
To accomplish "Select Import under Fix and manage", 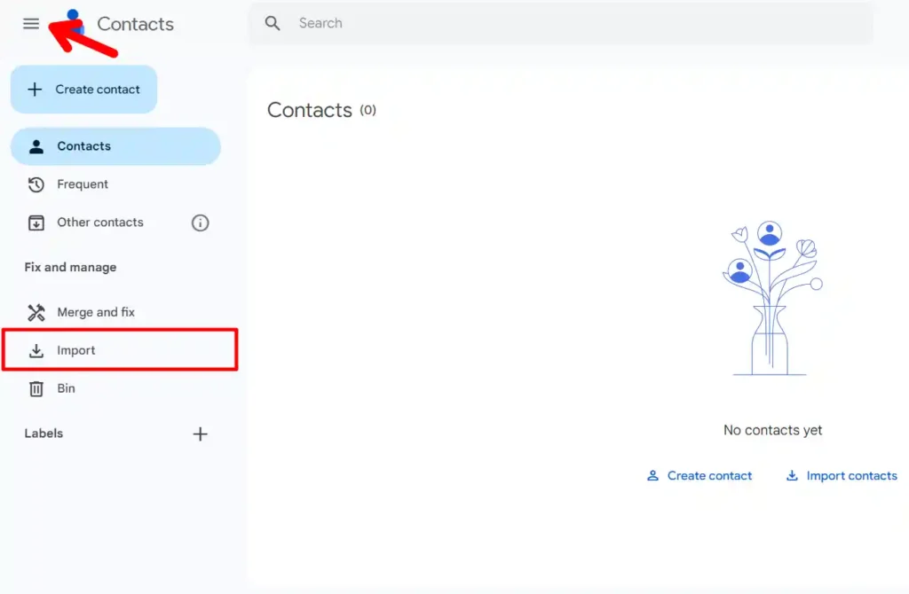I will pyautogui.click(x=76, y=349).
